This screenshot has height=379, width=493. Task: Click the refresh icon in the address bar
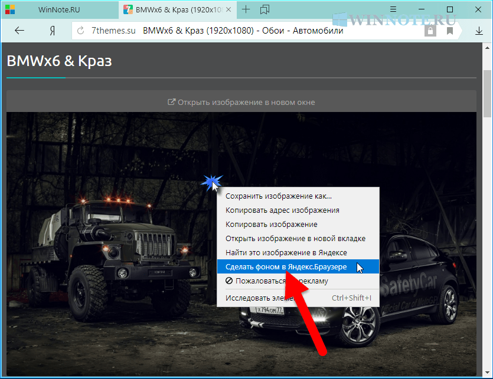click(81, 31)
